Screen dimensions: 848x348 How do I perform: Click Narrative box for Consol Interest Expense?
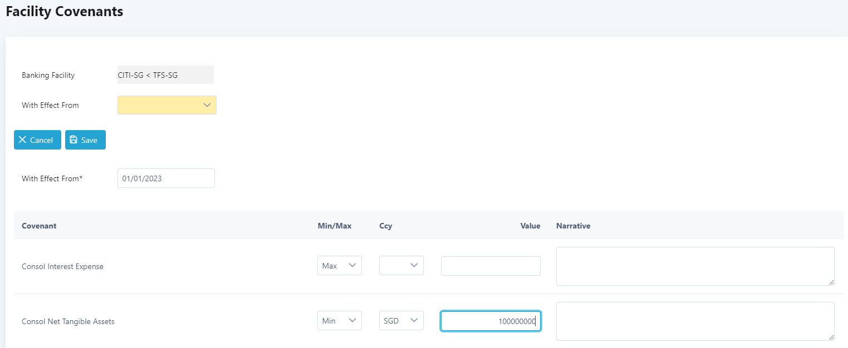[695, 266]
